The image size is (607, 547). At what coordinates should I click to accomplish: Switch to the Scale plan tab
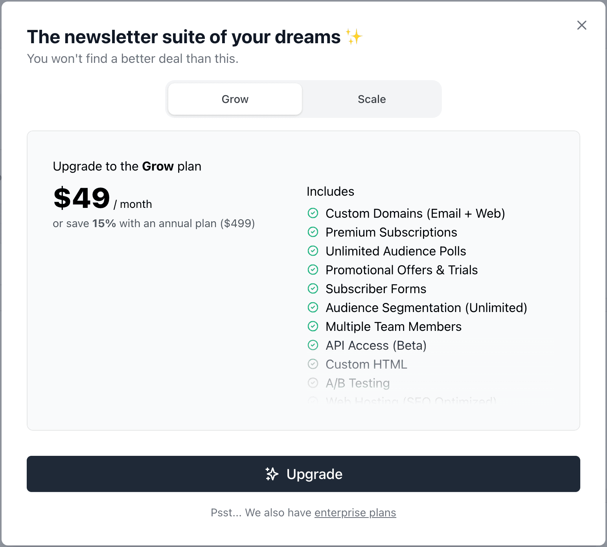(x=372, y=99)
